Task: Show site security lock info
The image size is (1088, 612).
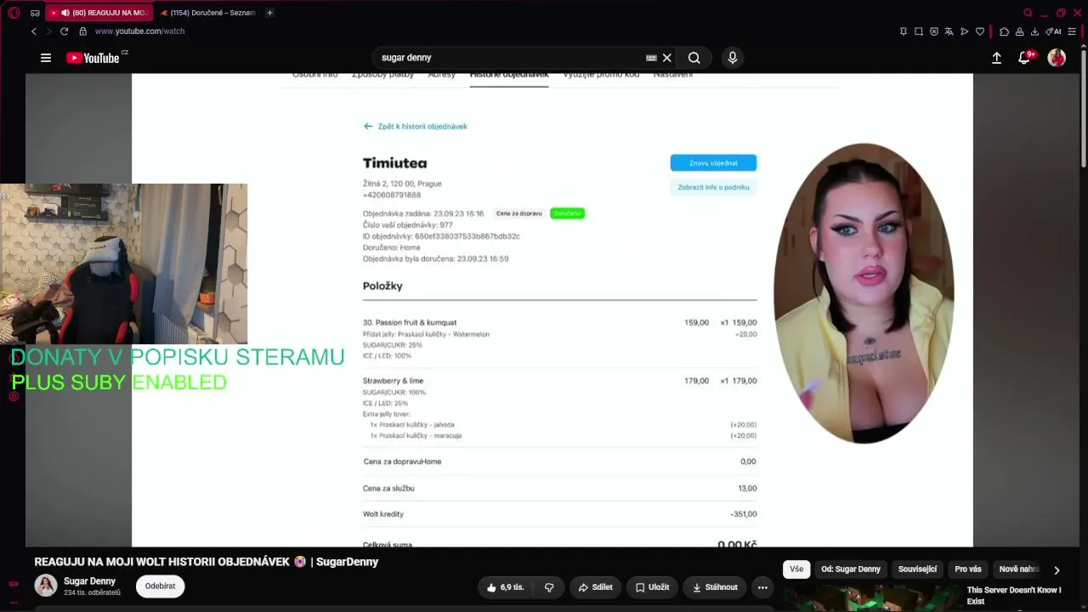Action: click(82, 31)
